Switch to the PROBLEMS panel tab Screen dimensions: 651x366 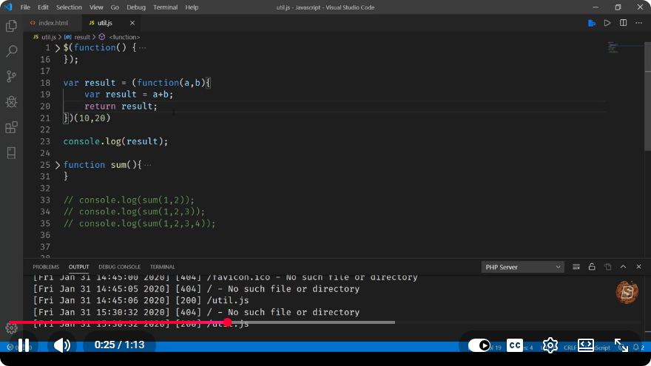tap(46, 267)
